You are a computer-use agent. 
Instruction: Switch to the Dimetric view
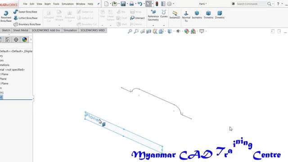(220, 15)
